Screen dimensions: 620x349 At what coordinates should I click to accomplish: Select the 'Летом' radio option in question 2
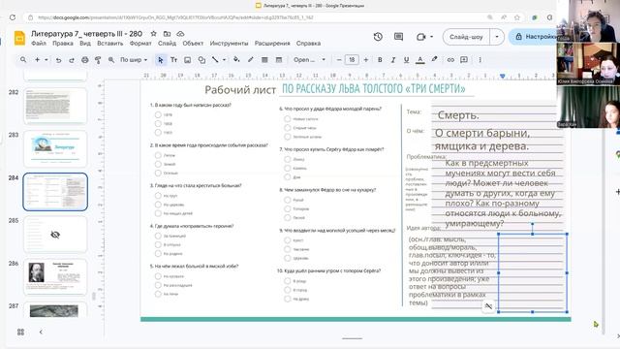158,155
